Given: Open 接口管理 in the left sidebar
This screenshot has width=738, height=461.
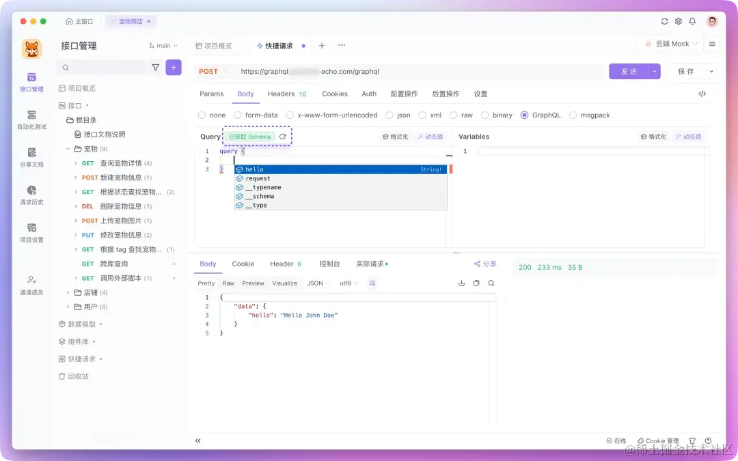Looking at the screenshot, I should [31, 82].
